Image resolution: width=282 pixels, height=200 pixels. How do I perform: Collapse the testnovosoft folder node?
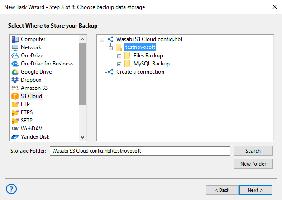tap(111, 47)
